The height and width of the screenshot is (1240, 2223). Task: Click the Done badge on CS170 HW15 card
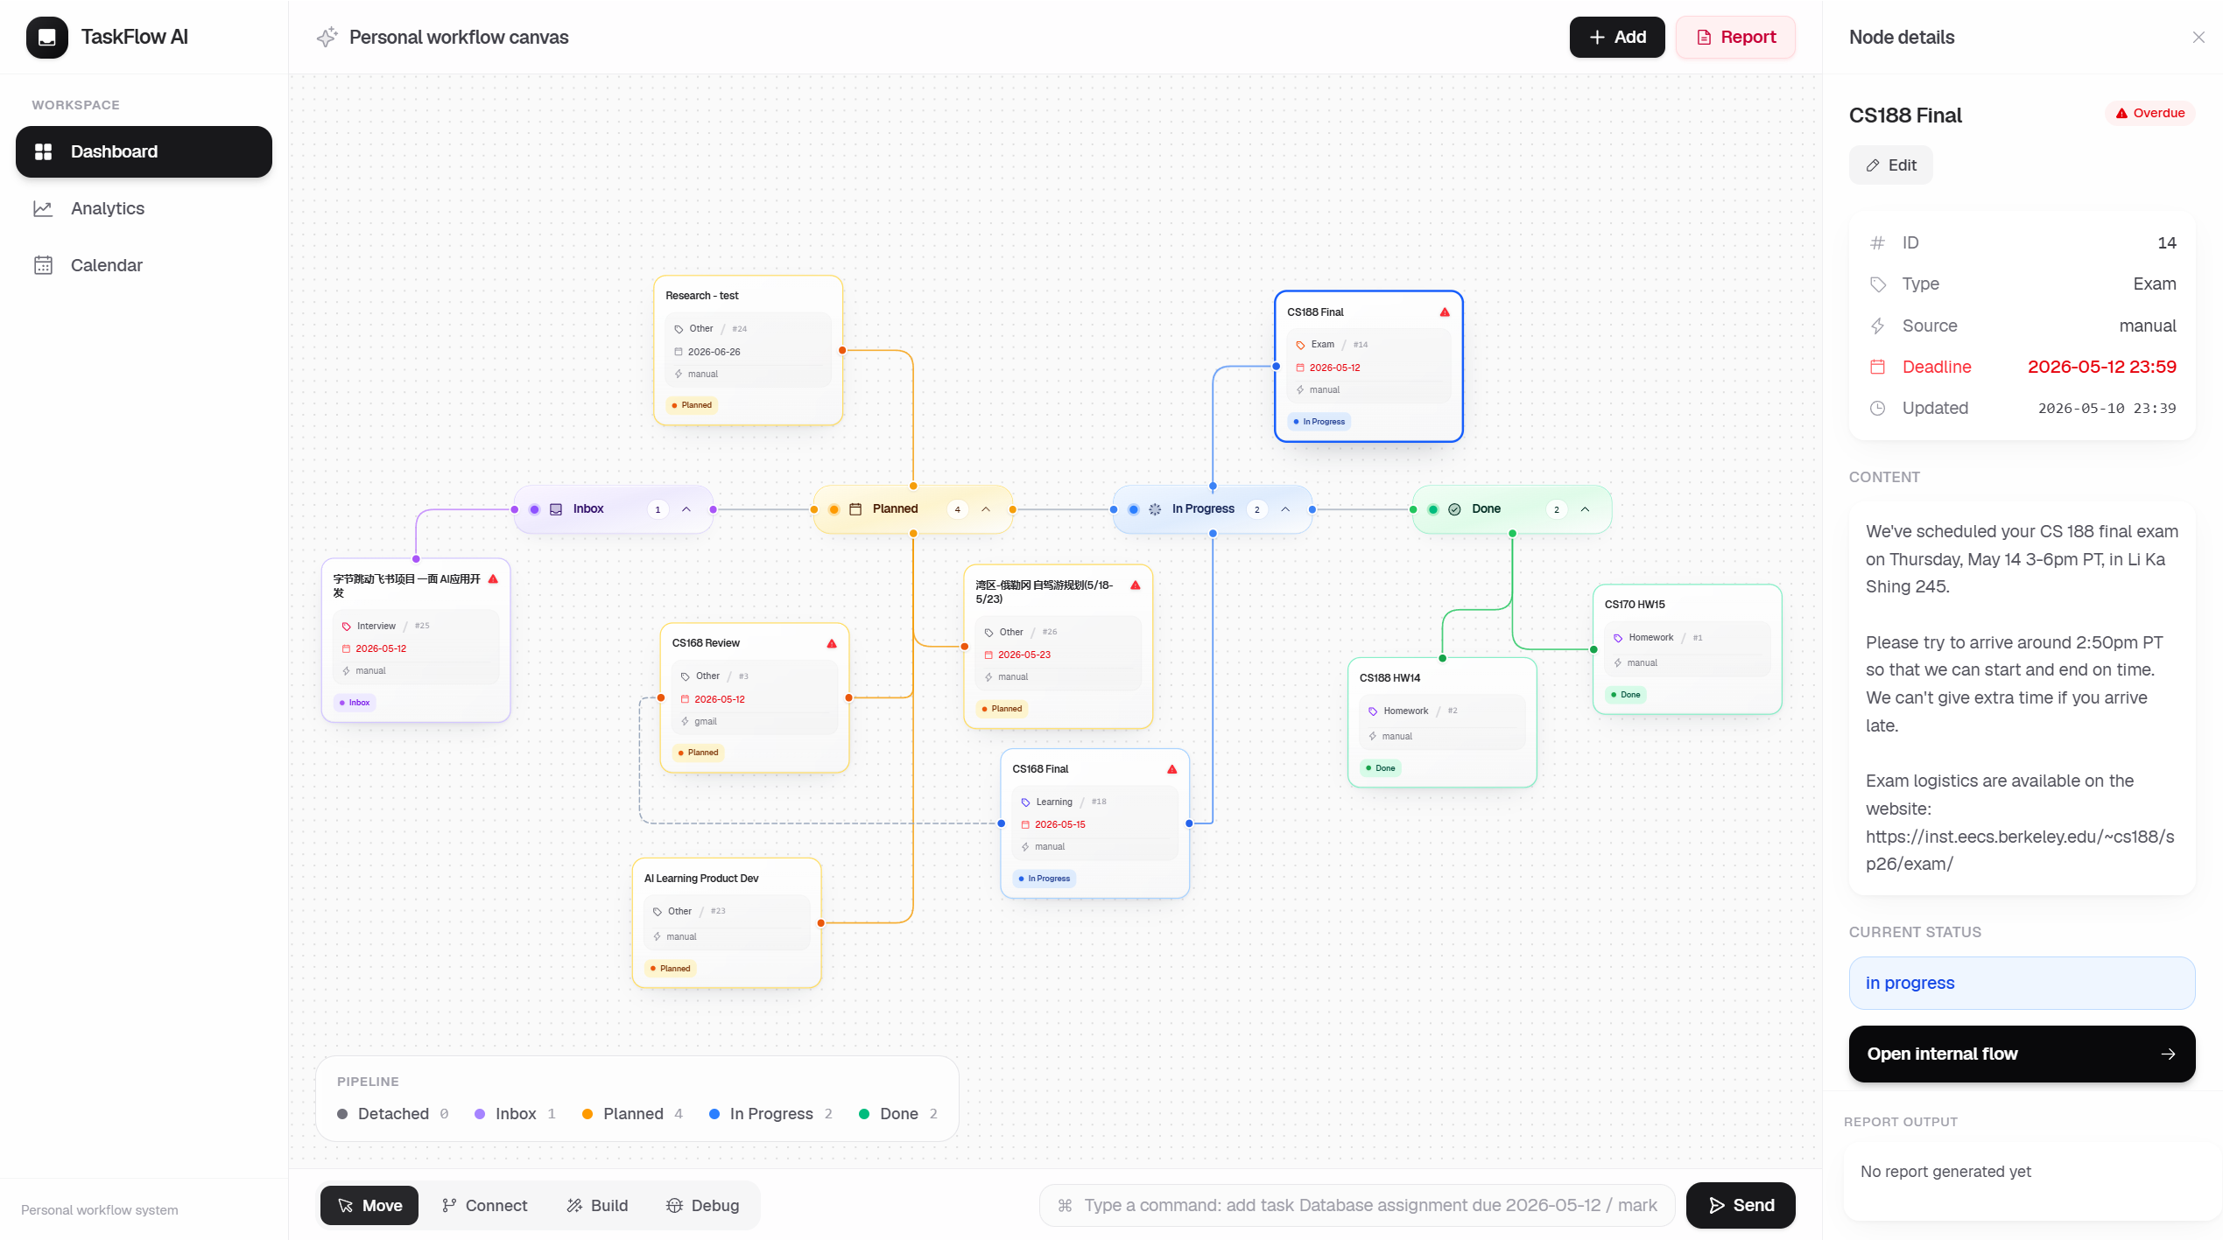(1625, 695)
